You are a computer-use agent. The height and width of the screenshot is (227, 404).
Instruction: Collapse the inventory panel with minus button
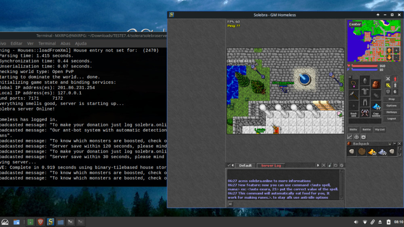(x=350, y=77)
